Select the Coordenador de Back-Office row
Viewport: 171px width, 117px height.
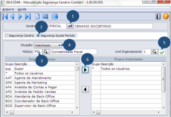[40, 101]
